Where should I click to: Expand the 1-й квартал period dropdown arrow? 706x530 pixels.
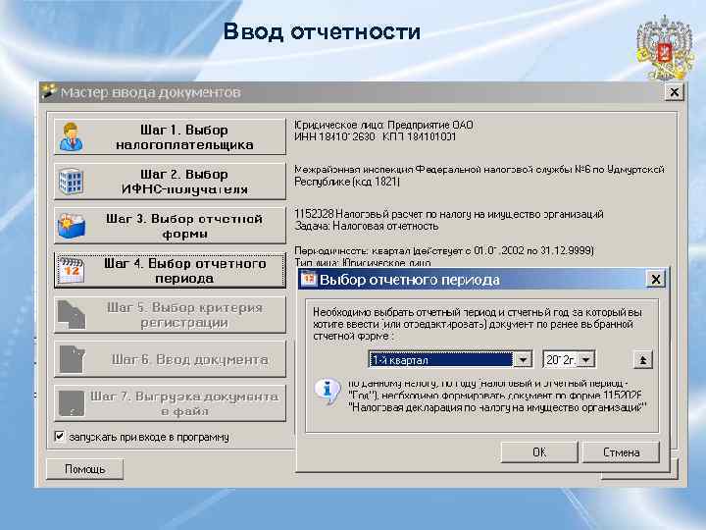(x=524, y=359)
